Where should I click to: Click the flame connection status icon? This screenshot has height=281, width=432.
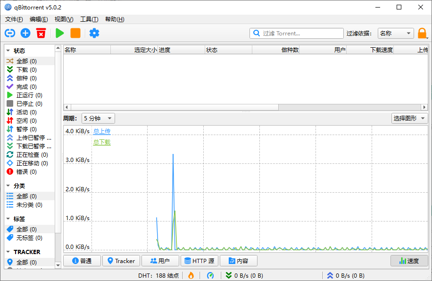click(x=191, y=275)
